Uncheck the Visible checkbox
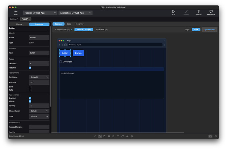 click(x=30, y=101)
